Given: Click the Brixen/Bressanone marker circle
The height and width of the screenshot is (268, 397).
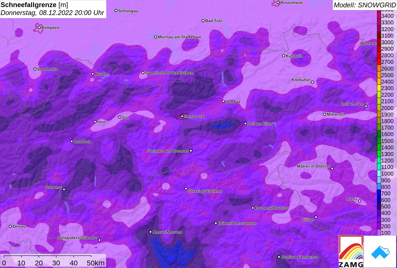Looking at the screenshot, I should point(216,223).
